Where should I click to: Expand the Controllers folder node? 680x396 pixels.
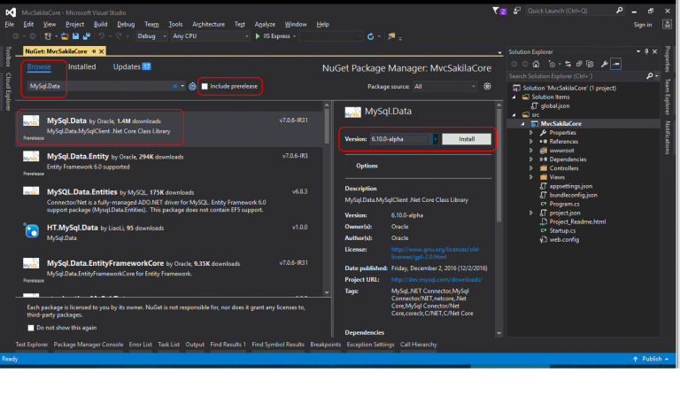pyautogui.click(x=531, y=167)
